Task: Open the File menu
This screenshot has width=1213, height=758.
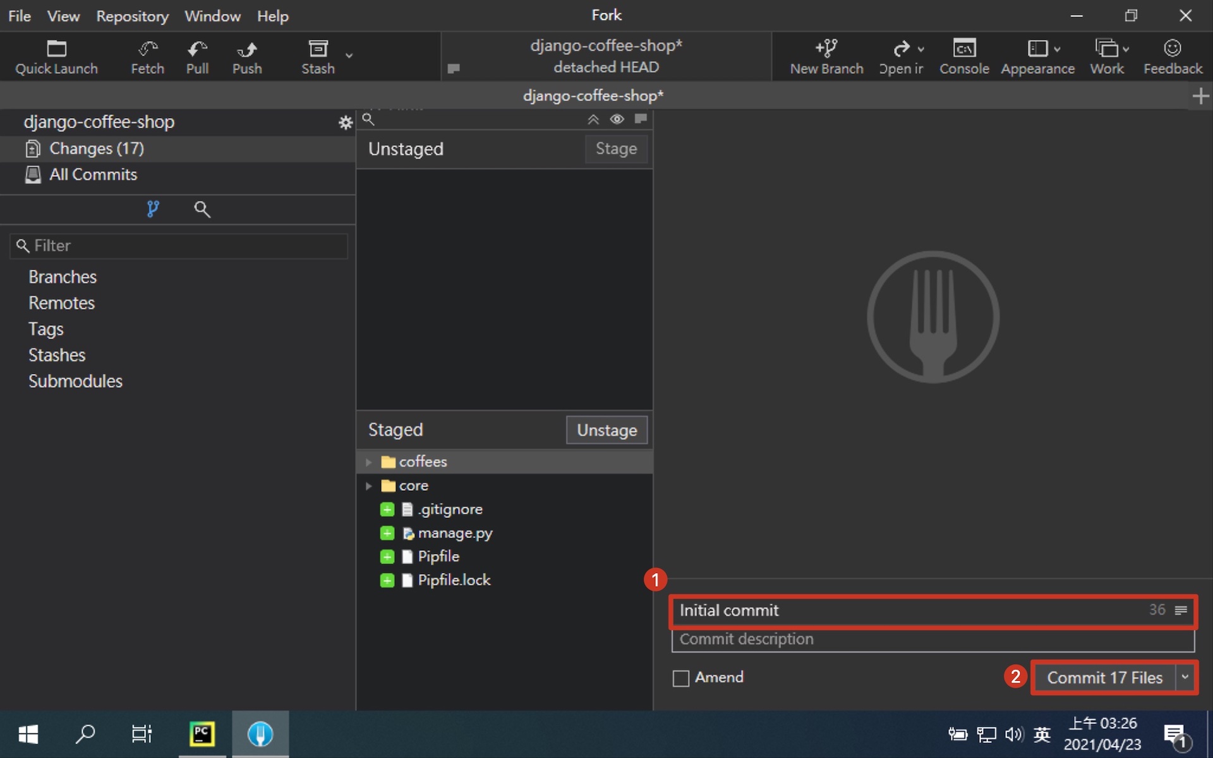Action: click(x=20, y=16)
